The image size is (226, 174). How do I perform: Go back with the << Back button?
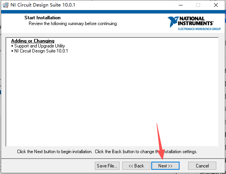136,166
